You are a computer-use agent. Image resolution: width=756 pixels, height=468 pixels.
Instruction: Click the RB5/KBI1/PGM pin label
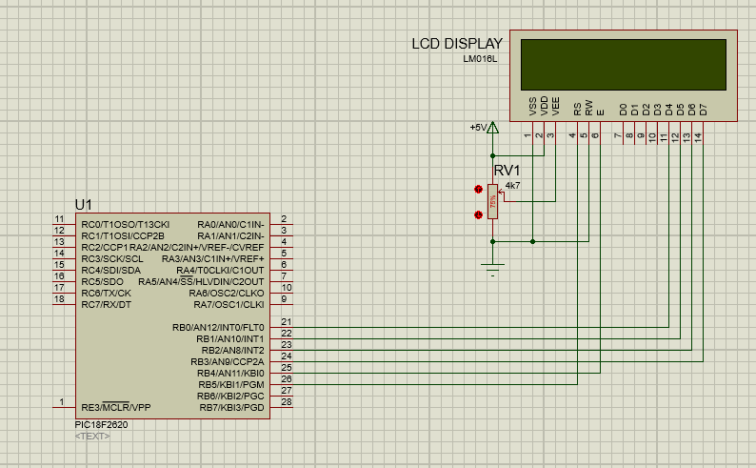click(231, 385)
